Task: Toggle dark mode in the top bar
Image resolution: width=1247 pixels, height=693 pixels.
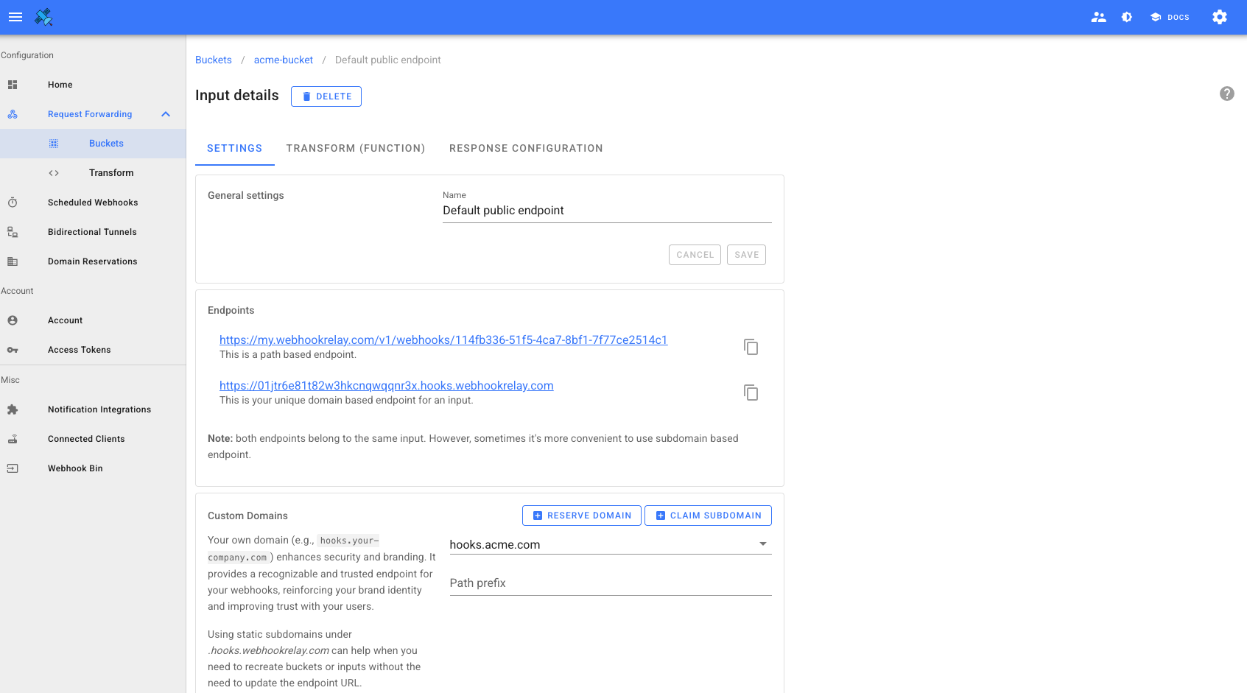Action: 1126,17
